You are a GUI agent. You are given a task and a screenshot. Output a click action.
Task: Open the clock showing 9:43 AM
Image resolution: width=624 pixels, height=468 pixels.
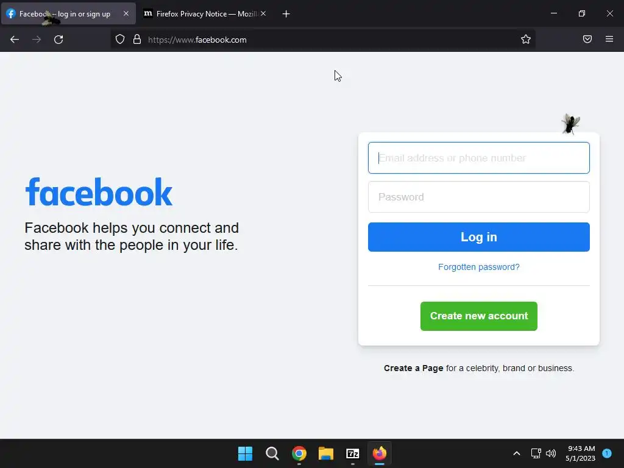pyautogui.click(x=581, y=453)
